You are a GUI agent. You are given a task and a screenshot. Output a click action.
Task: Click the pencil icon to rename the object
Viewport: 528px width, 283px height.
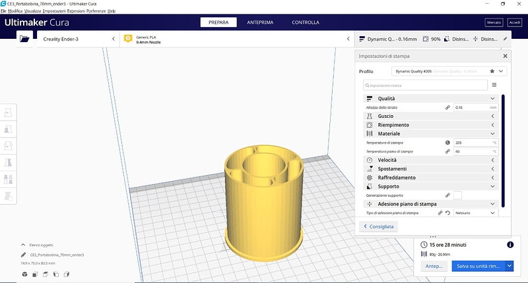pos(23,255)
